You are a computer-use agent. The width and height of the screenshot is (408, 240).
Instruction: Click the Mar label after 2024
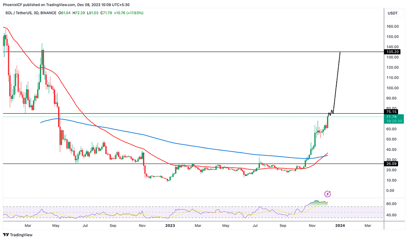[x=368, y=225]
